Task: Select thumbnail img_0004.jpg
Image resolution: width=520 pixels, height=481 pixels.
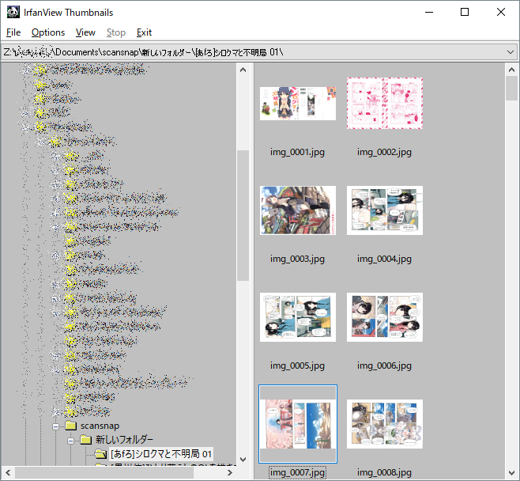Action: coord(385,210)
